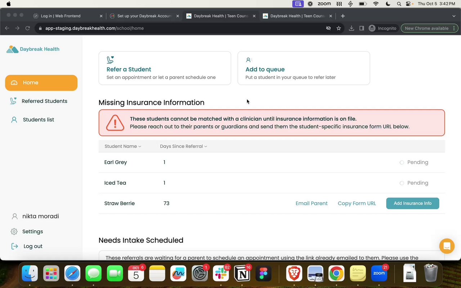Sort by Student Name column
Screen dimensions: 461x288
[122, 146]
